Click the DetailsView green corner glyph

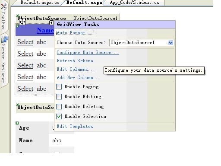pos(17,123)
